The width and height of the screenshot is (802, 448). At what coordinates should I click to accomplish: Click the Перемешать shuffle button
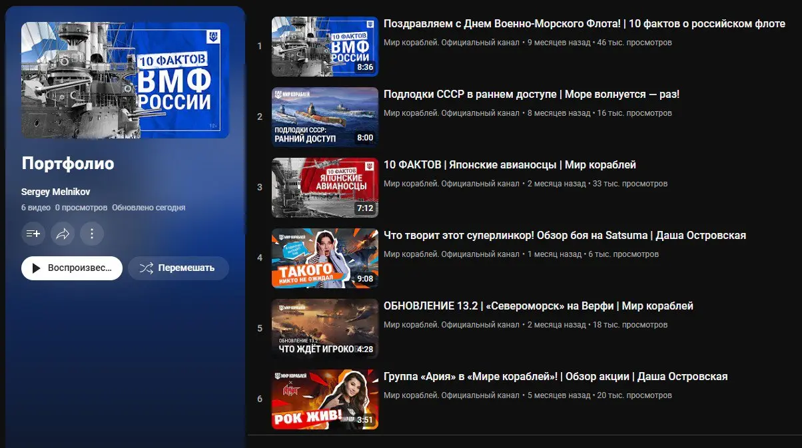[x=179, y=268]
